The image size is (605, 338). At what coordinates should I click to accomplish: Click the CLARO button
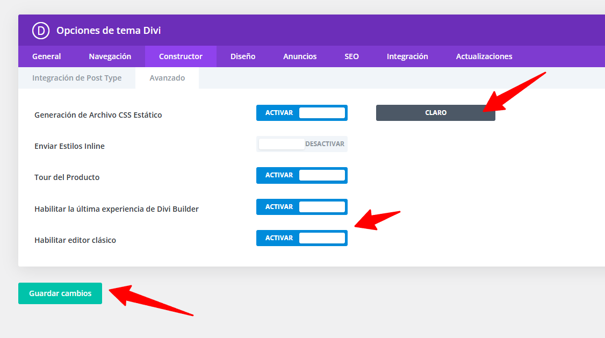click(x=436, y=113)
